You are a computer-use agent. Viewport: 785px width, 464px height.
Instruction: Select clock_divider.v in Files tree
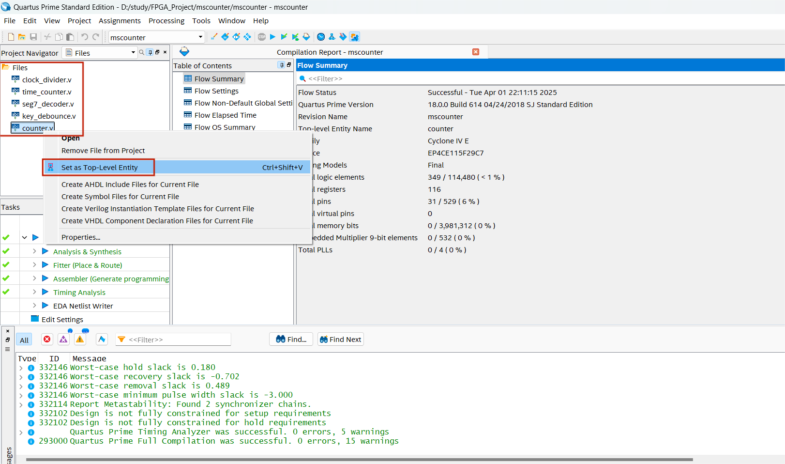pyautogui.click(x=47, y=79)
